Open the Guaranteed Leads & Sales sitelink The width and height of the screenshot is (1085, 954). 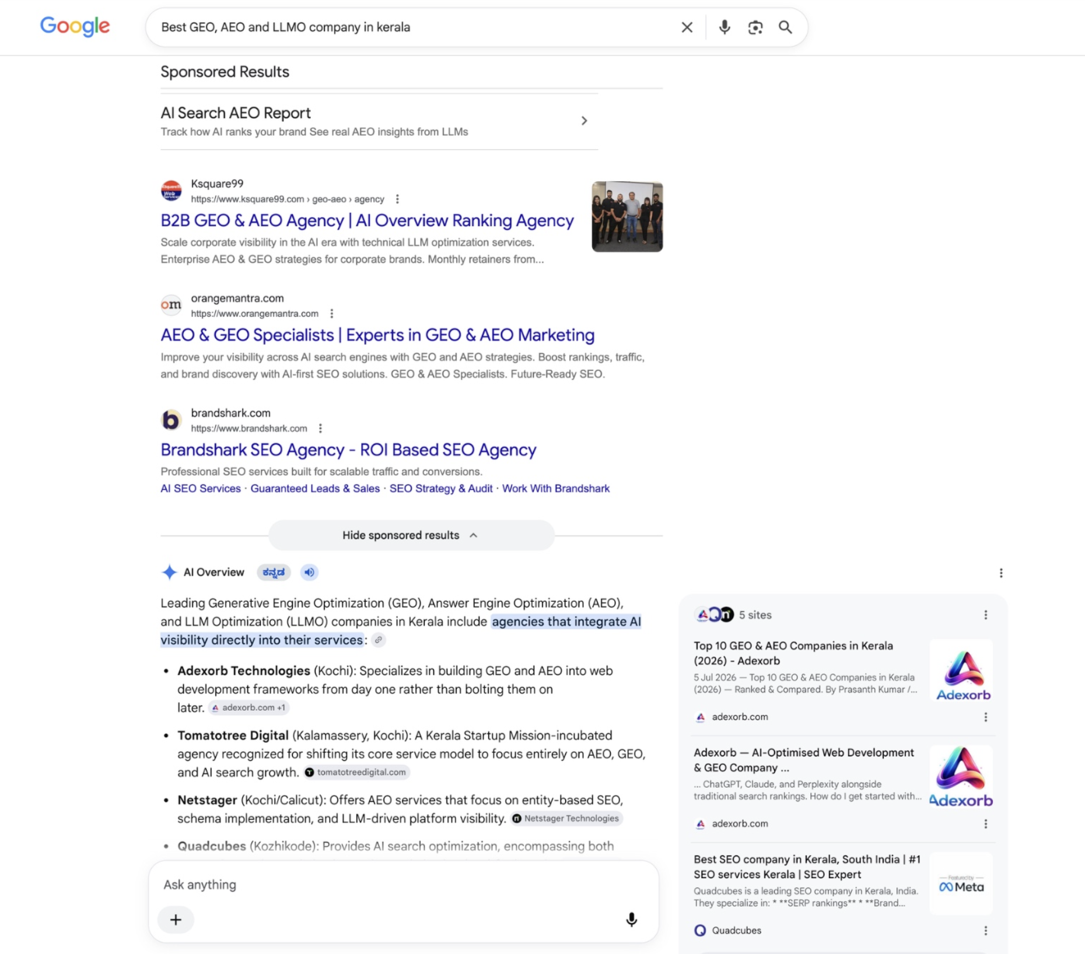[315, 489]
